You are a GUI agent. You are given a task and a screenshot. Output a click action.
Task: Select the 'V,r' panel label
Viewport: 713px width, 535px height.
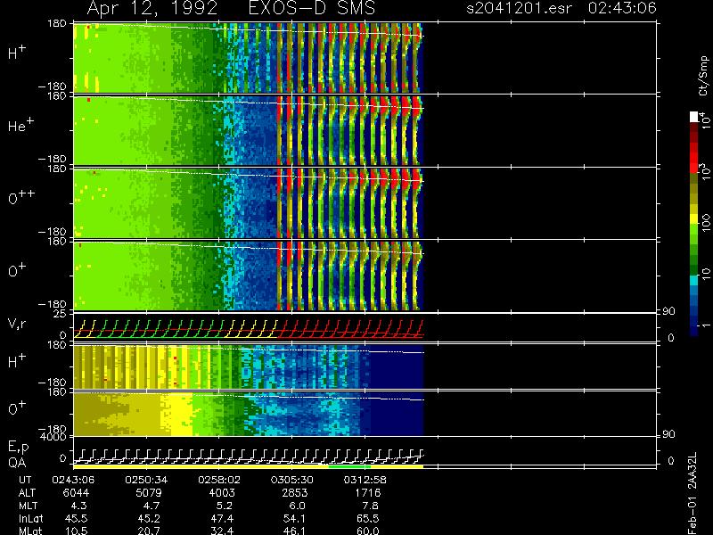click(17, 324)
